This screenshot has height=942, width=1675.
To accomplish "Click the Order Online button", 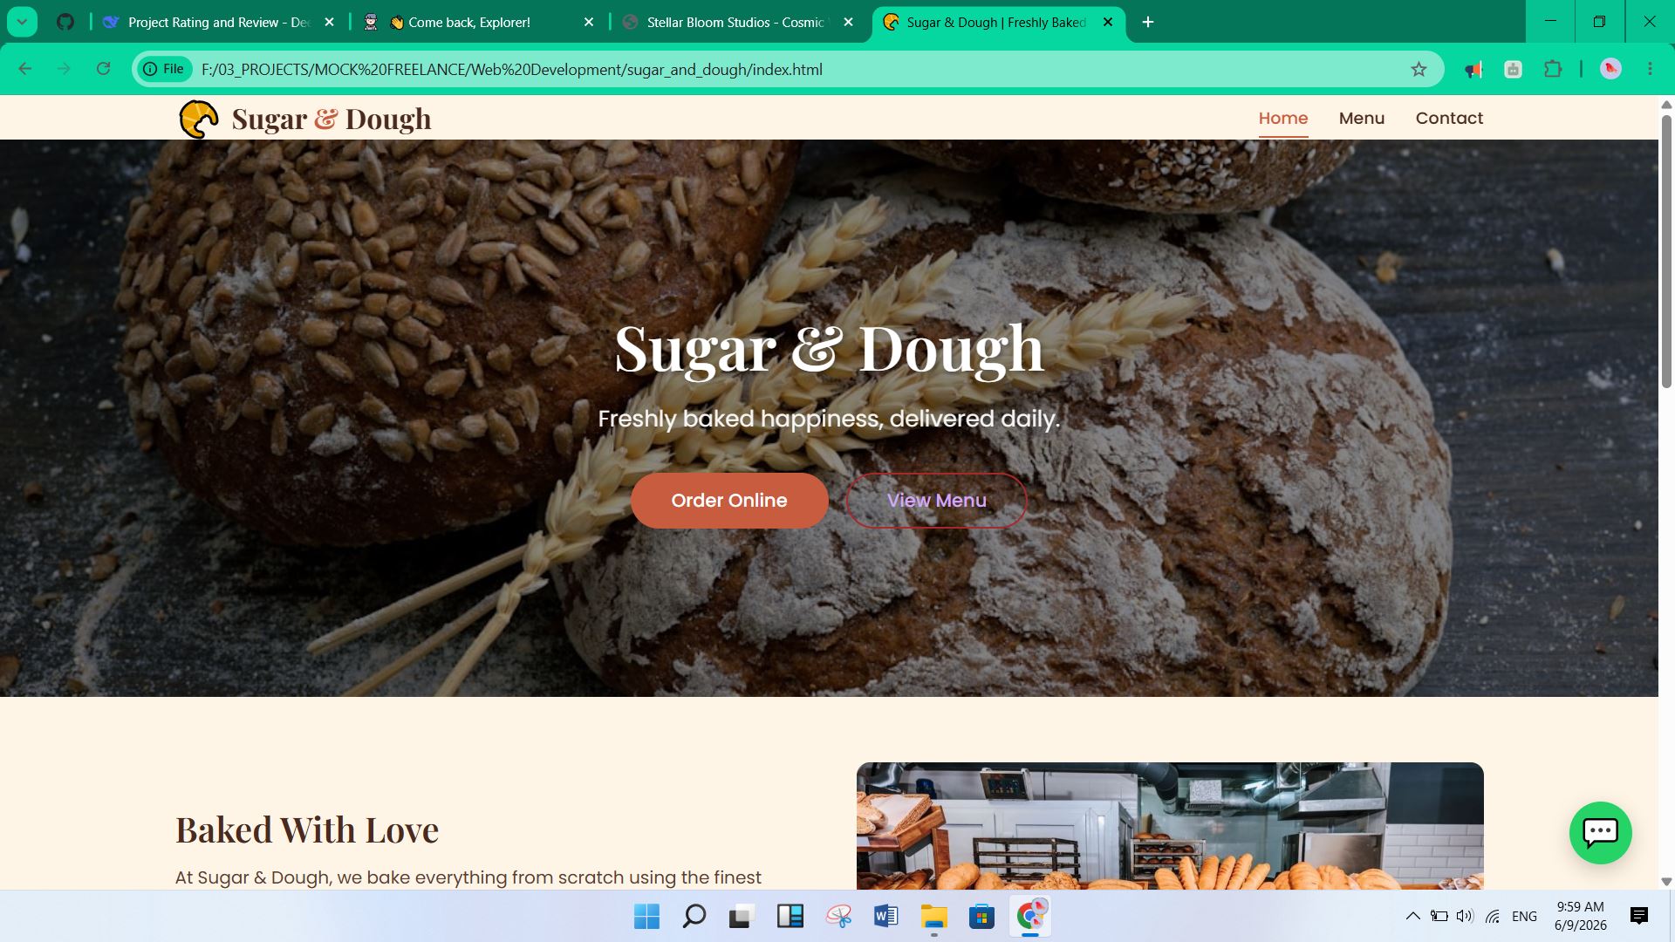I will click(728, 501).
